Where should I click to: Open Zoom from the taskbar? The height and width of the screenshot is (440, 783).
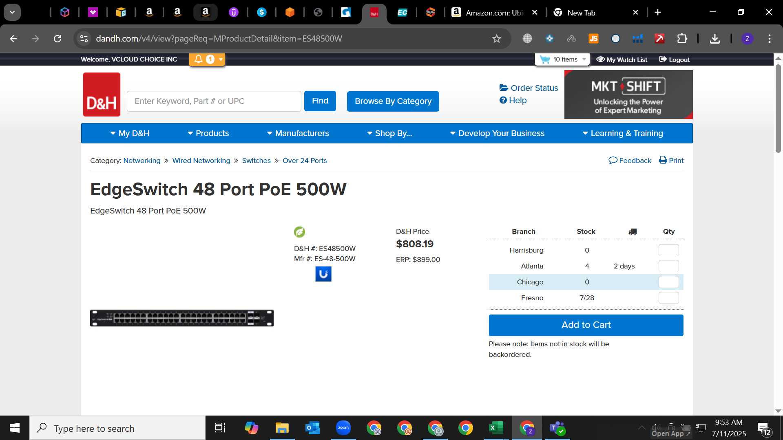[343, 428]
